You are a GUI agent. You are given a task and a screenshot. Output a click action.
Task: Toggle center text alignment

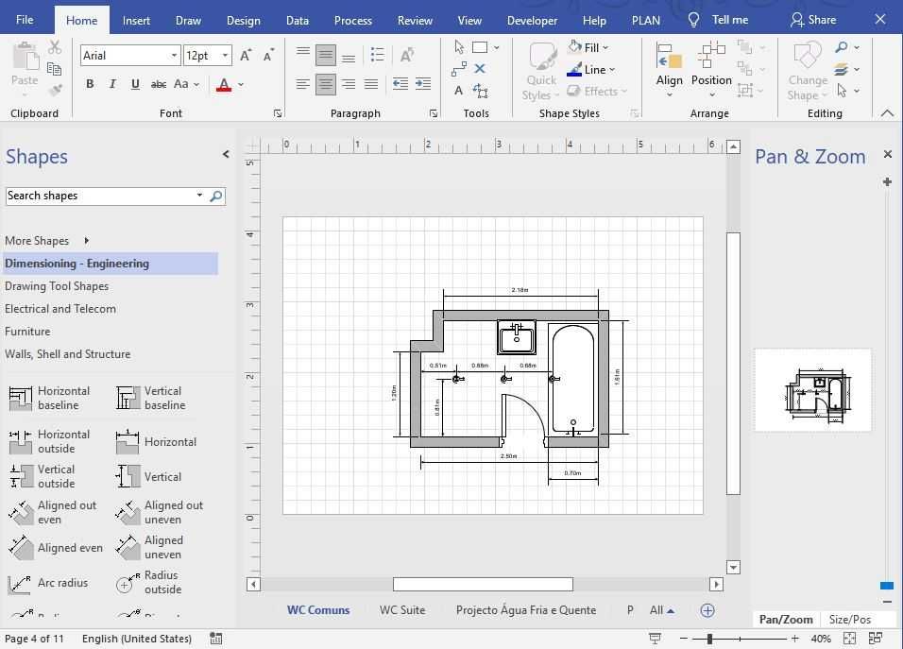click(326, 84)
